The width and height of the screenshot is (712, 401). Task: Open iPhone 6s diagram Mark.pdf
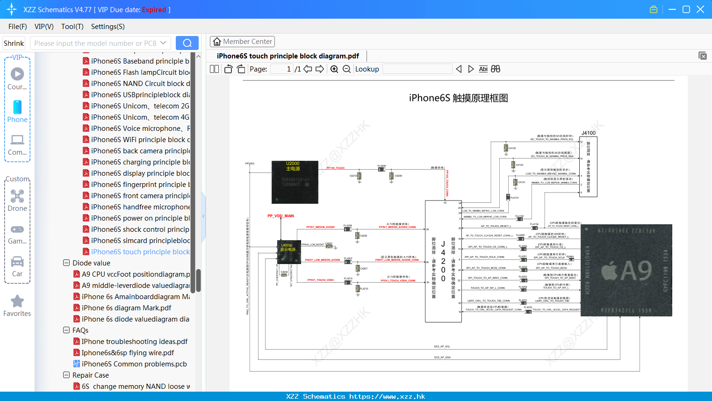coord(122,308)
